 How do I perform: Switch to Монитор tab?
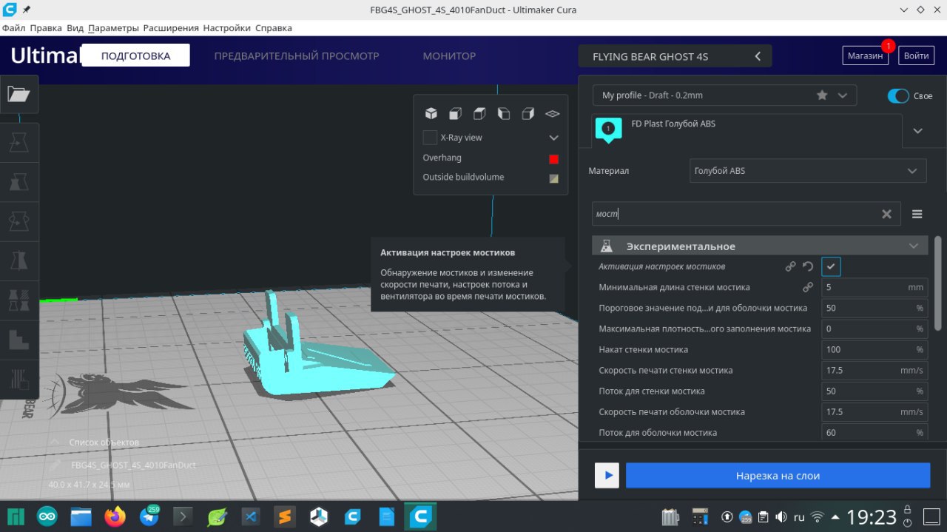449,56
